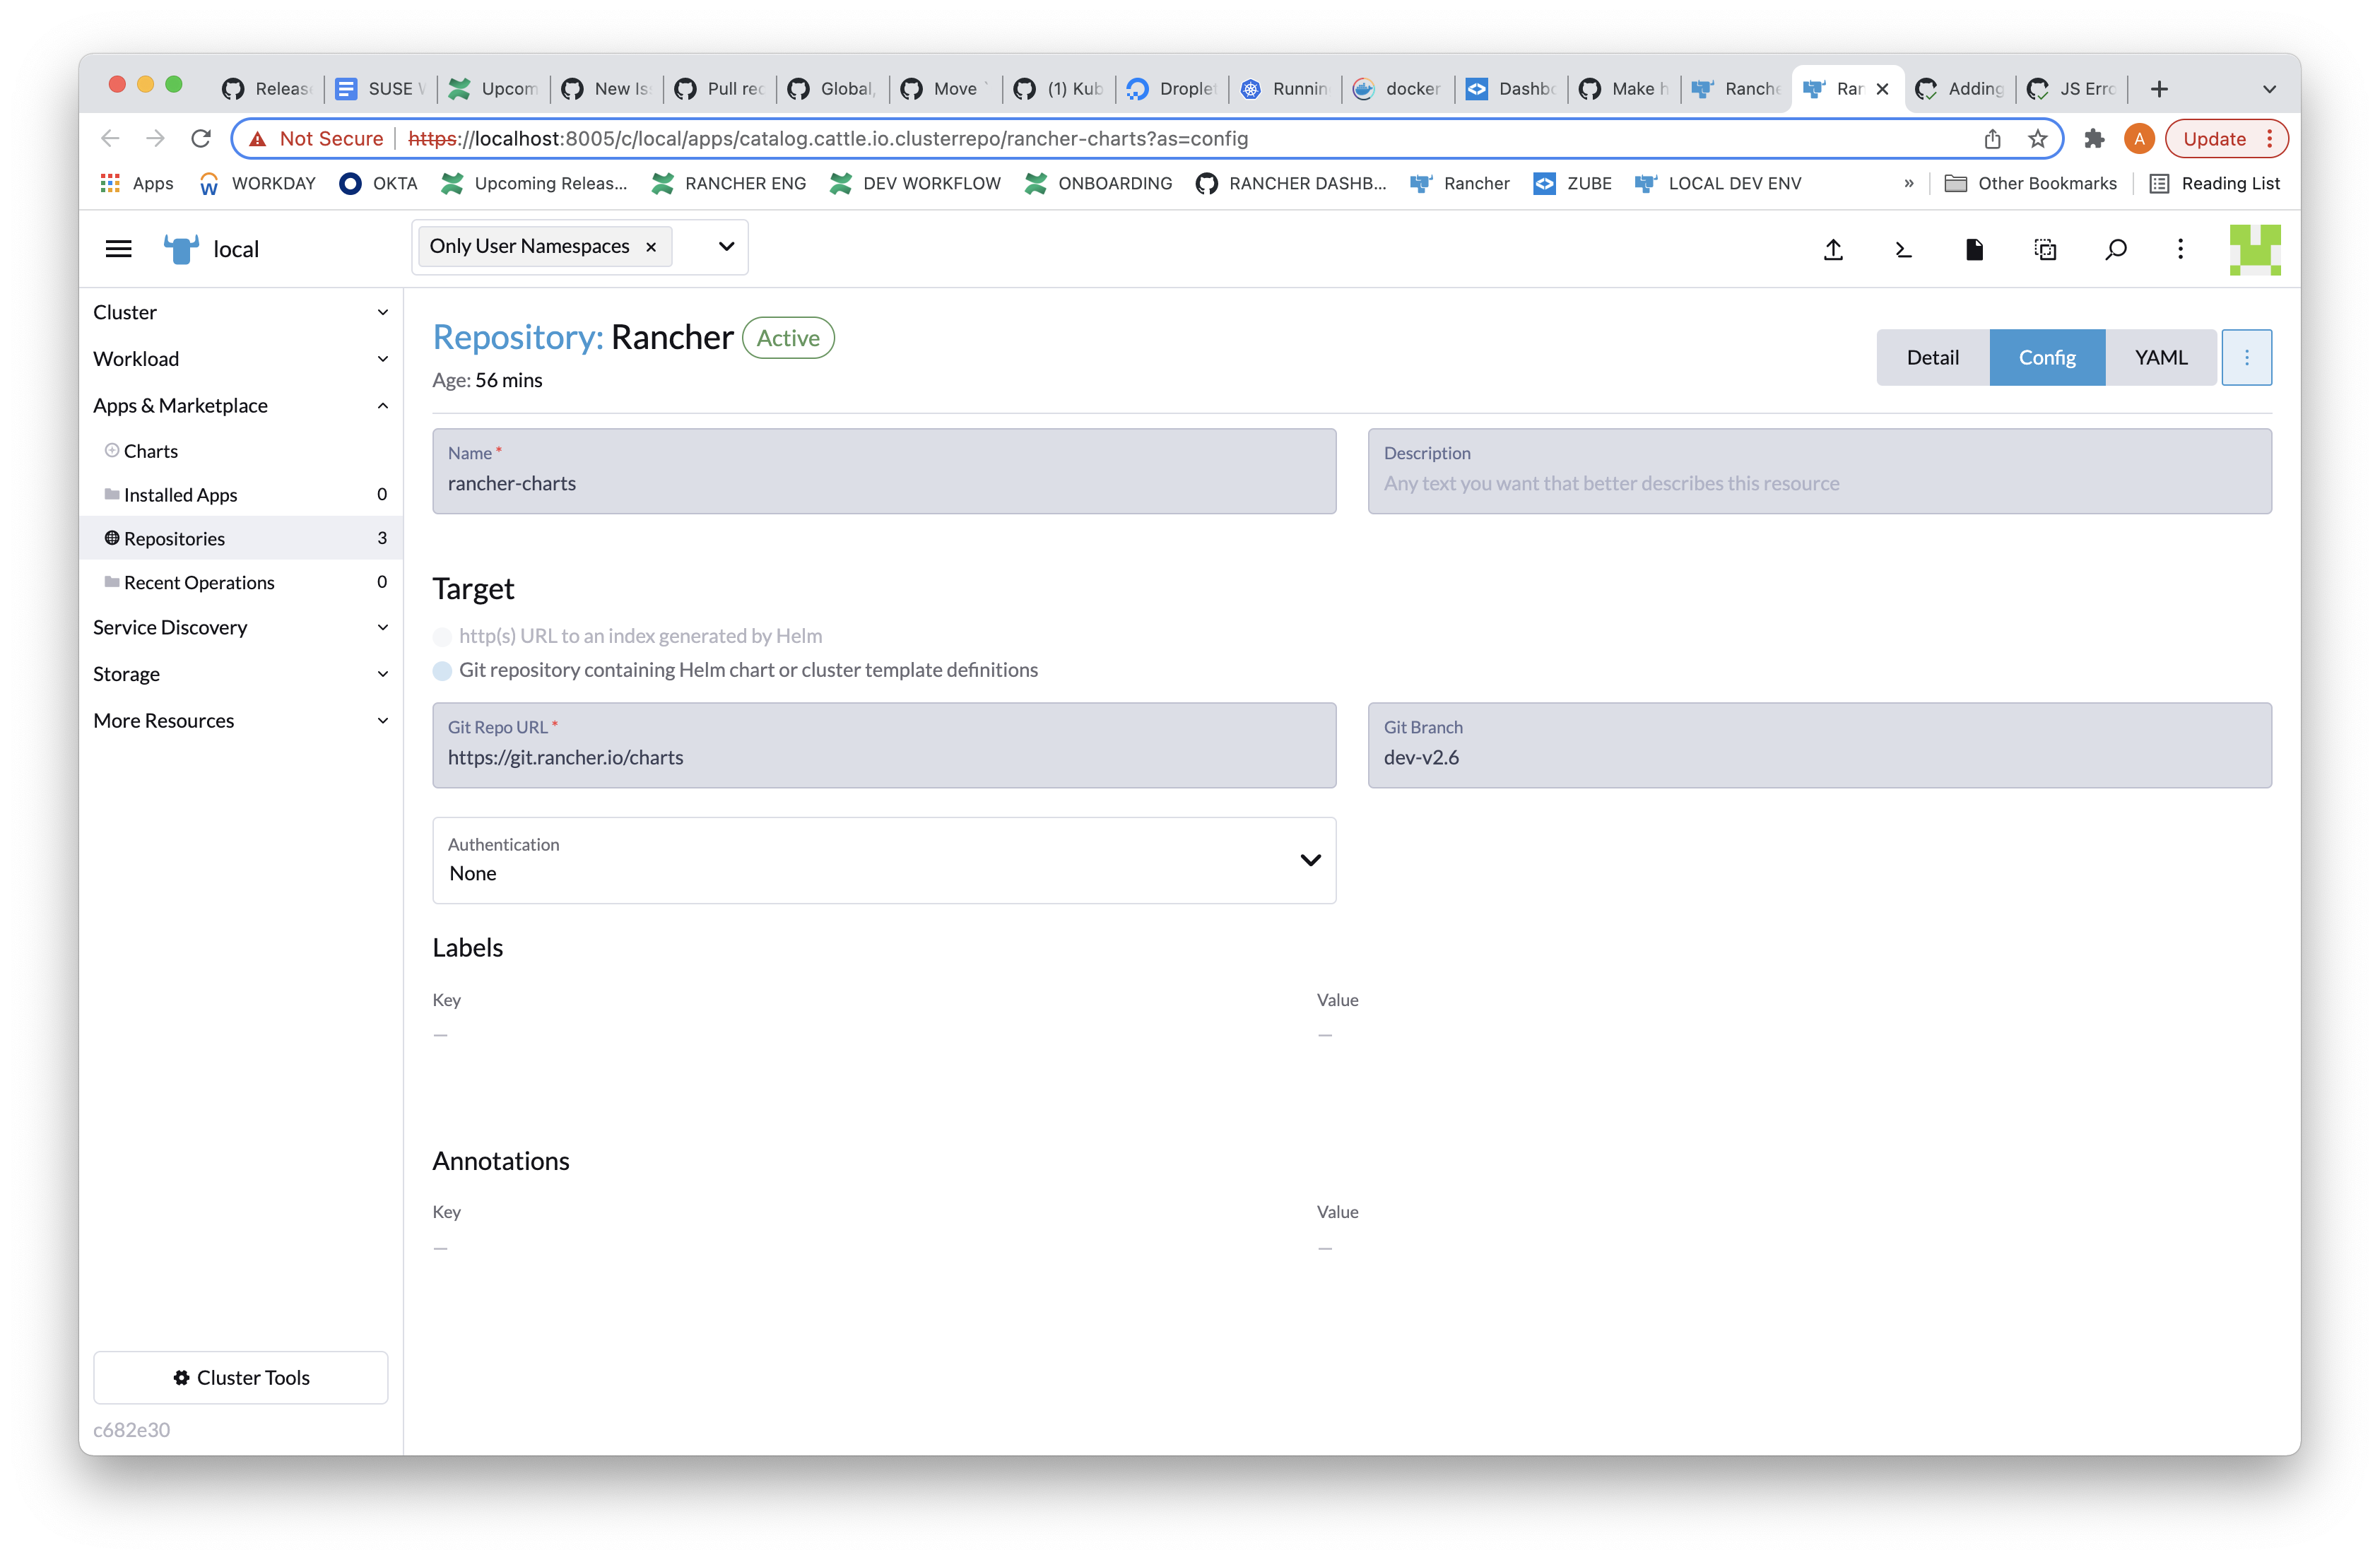Remove the Only User Namespaces filter
Image resolution: width=2380 pixels, height=1560 pixels.
coord(651,246)
